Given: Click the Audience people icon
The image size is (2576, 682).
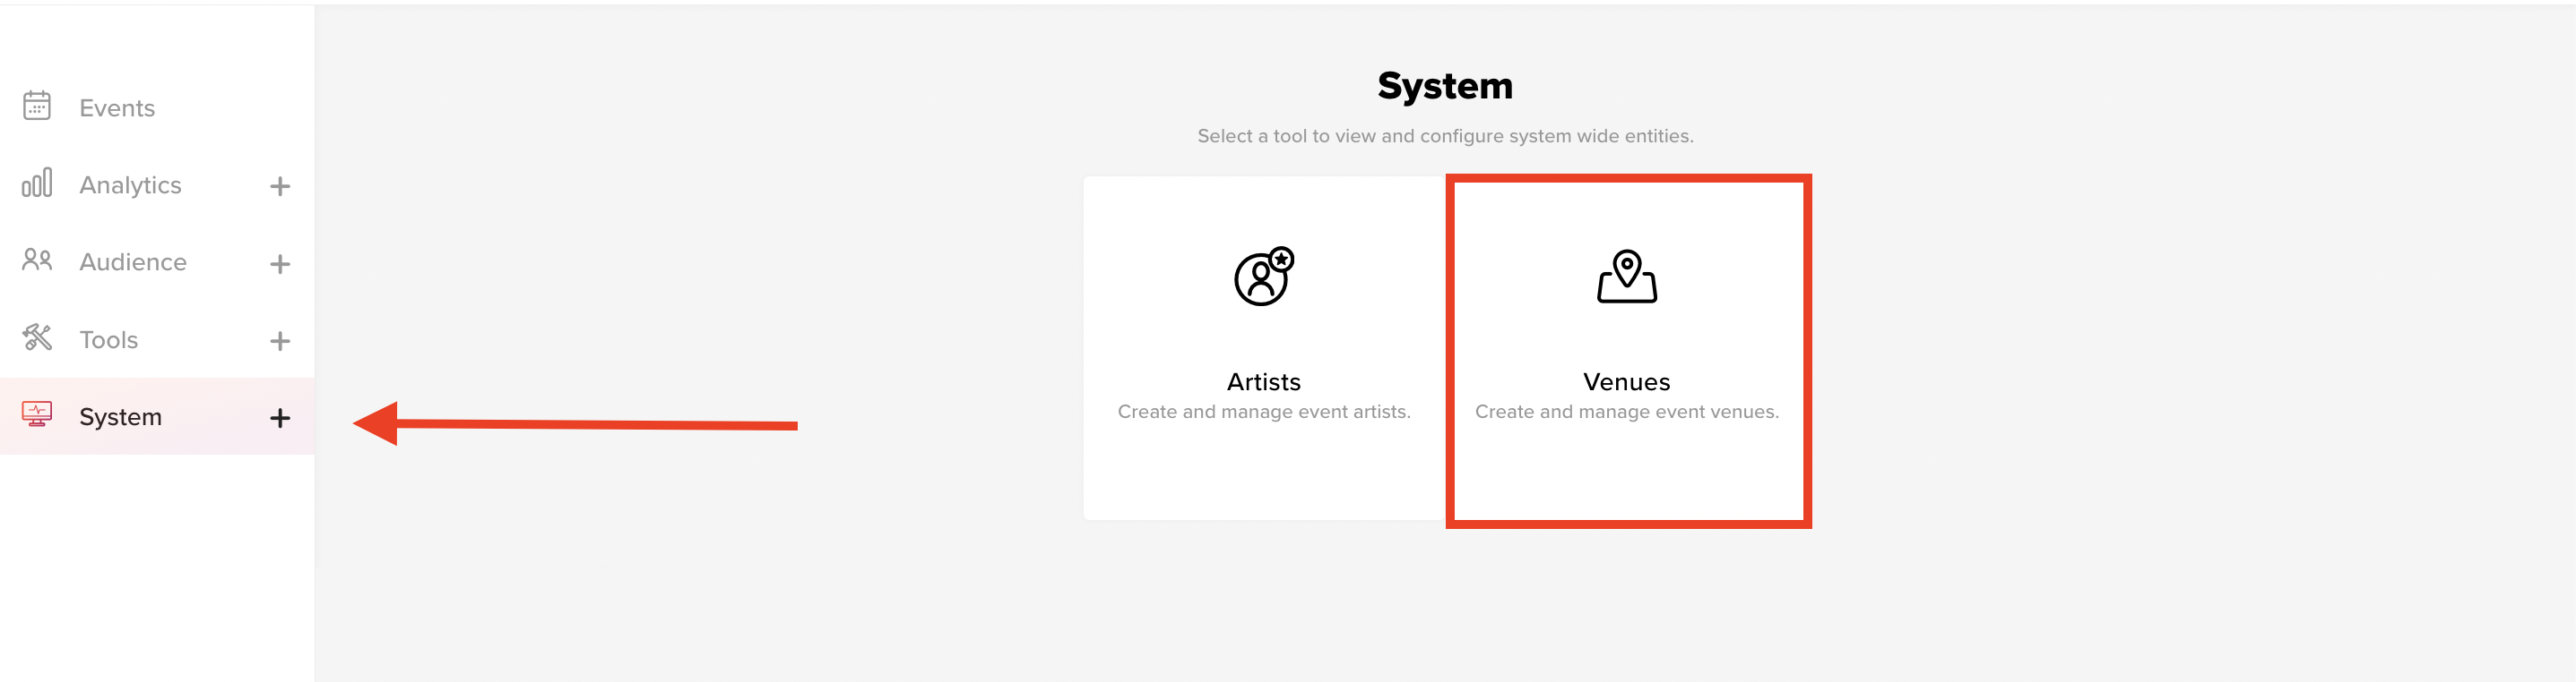Looking at the screenshot, I should click(37, 260).
